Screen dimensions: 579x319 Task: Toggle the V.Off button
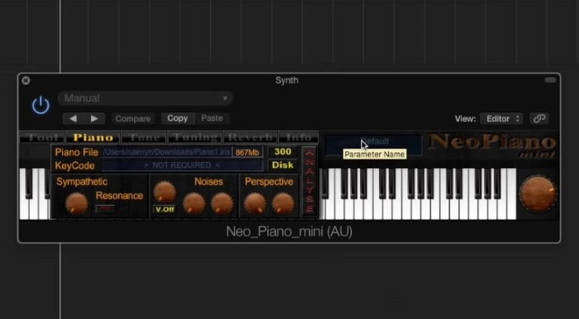[165, 209]
